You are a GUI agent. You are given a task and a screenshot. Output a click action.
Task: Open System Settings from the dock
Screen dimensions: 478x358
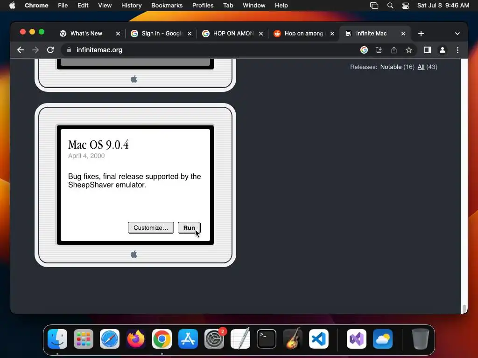click(x=214, y=339)
